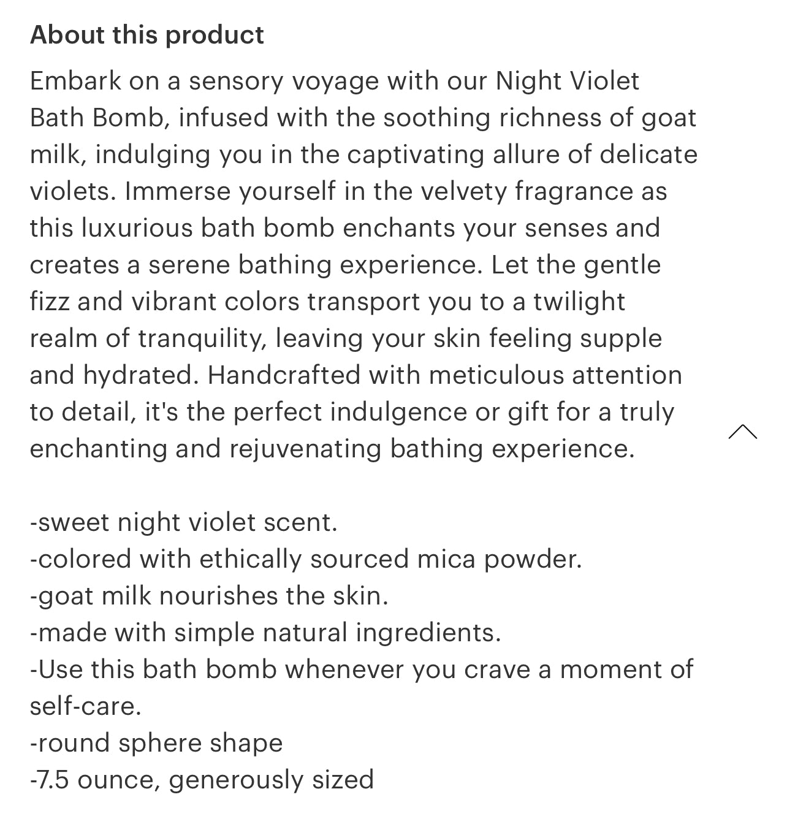Collapse the About this product section
The height and width of the screenshot is (816, 787).
[x=742, y=432]
